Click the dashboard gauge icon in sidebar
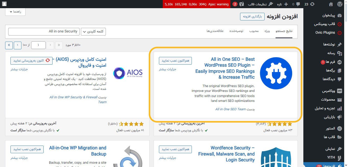 340,16
